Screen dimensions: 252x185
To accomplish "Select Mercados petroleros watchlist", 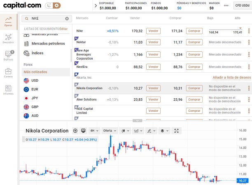I will coord(46,44).
